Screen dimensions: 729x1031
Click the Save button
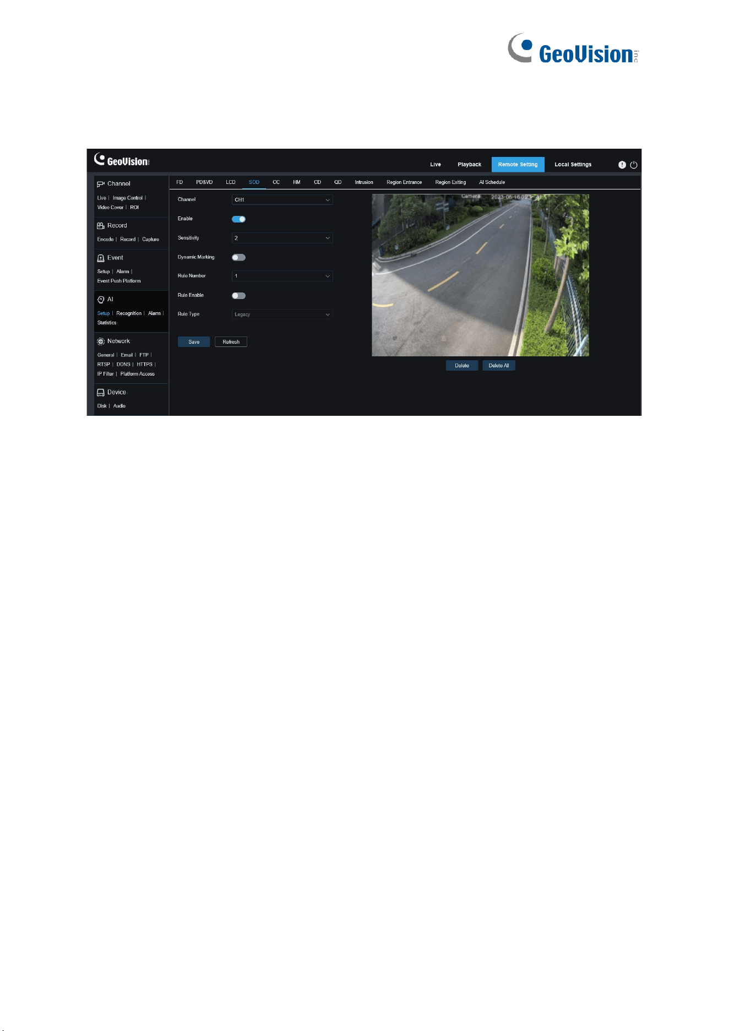pyautogui.click(x=194, y=342)
